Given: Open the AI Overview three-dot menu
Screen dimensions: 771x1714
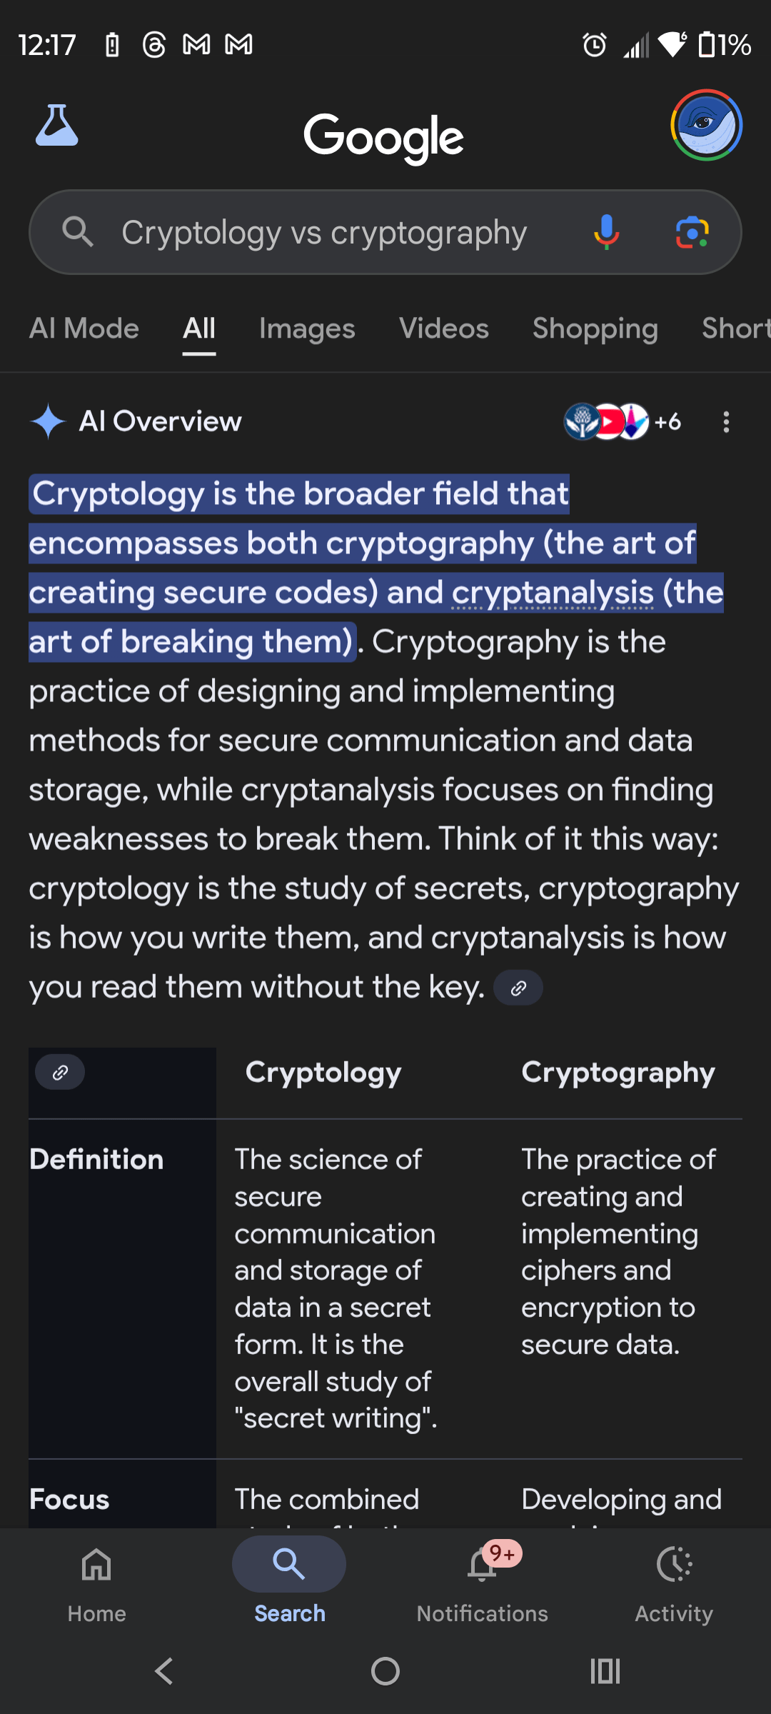Looking at the screenshot, I should [725, 422].
